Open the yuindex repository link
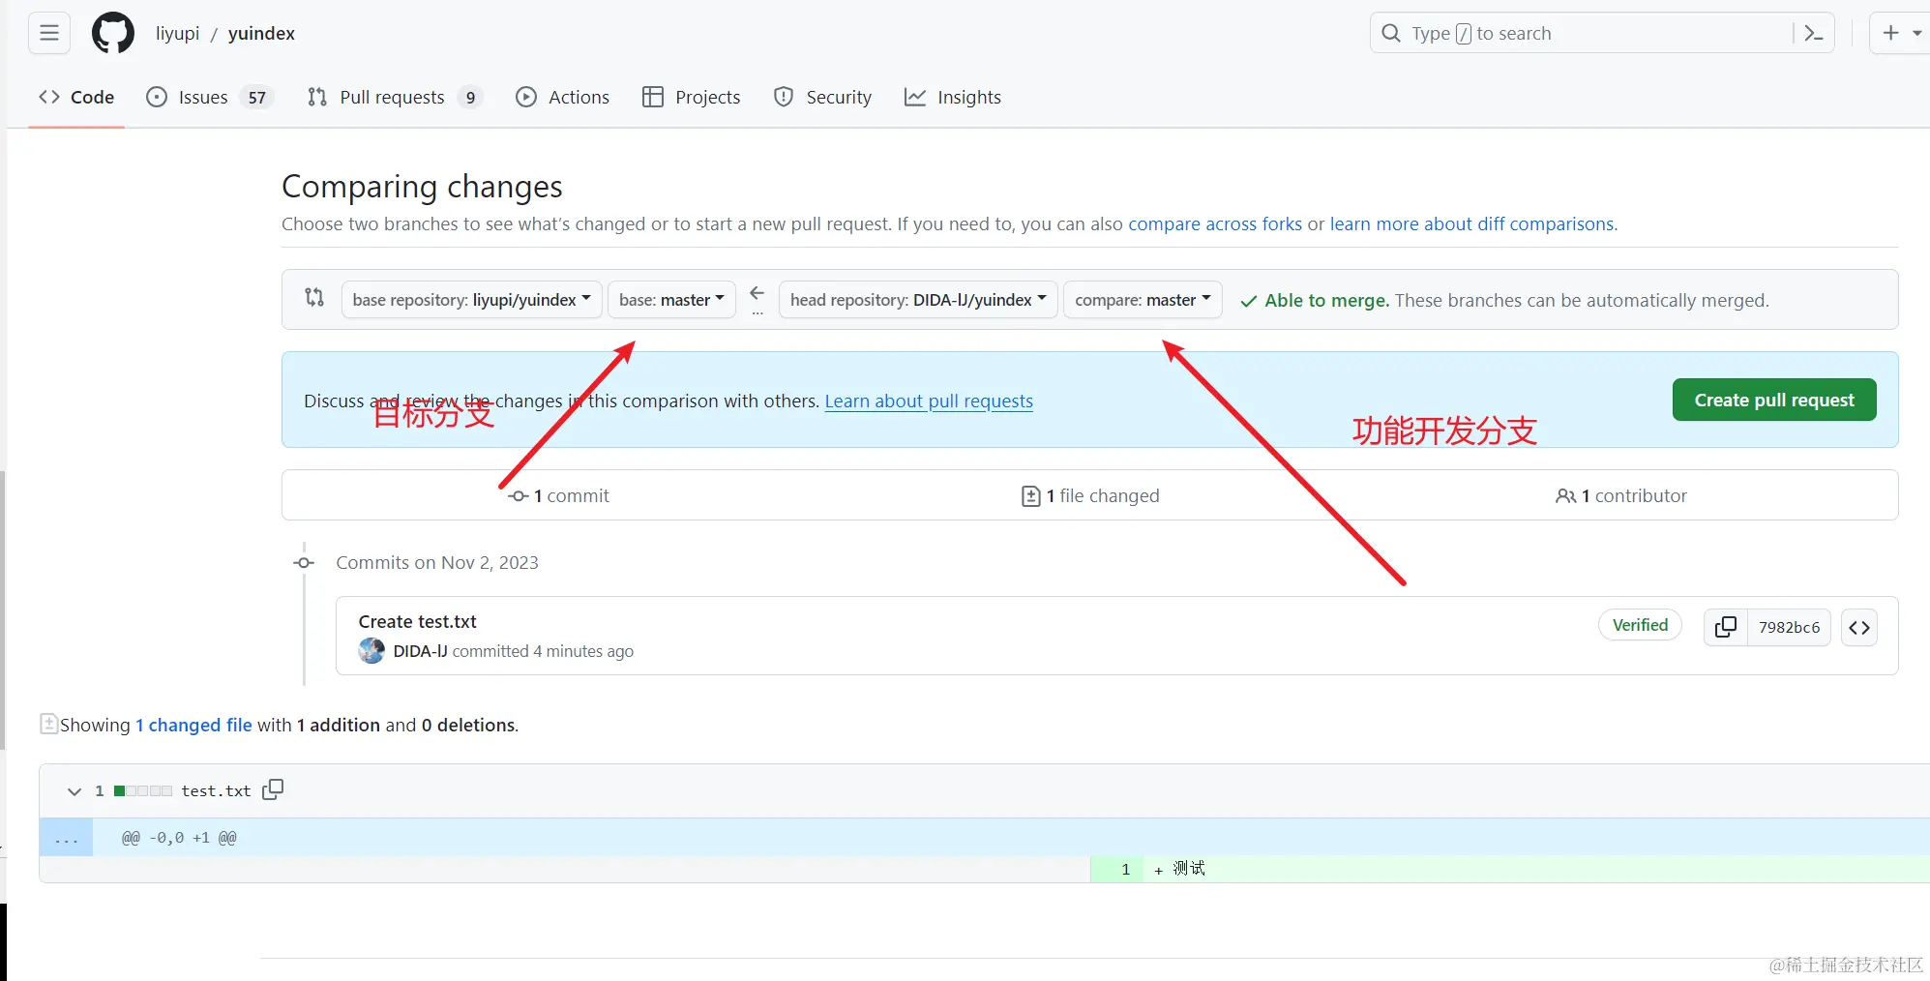This screenshot has width=1930, height=981. 261,33
